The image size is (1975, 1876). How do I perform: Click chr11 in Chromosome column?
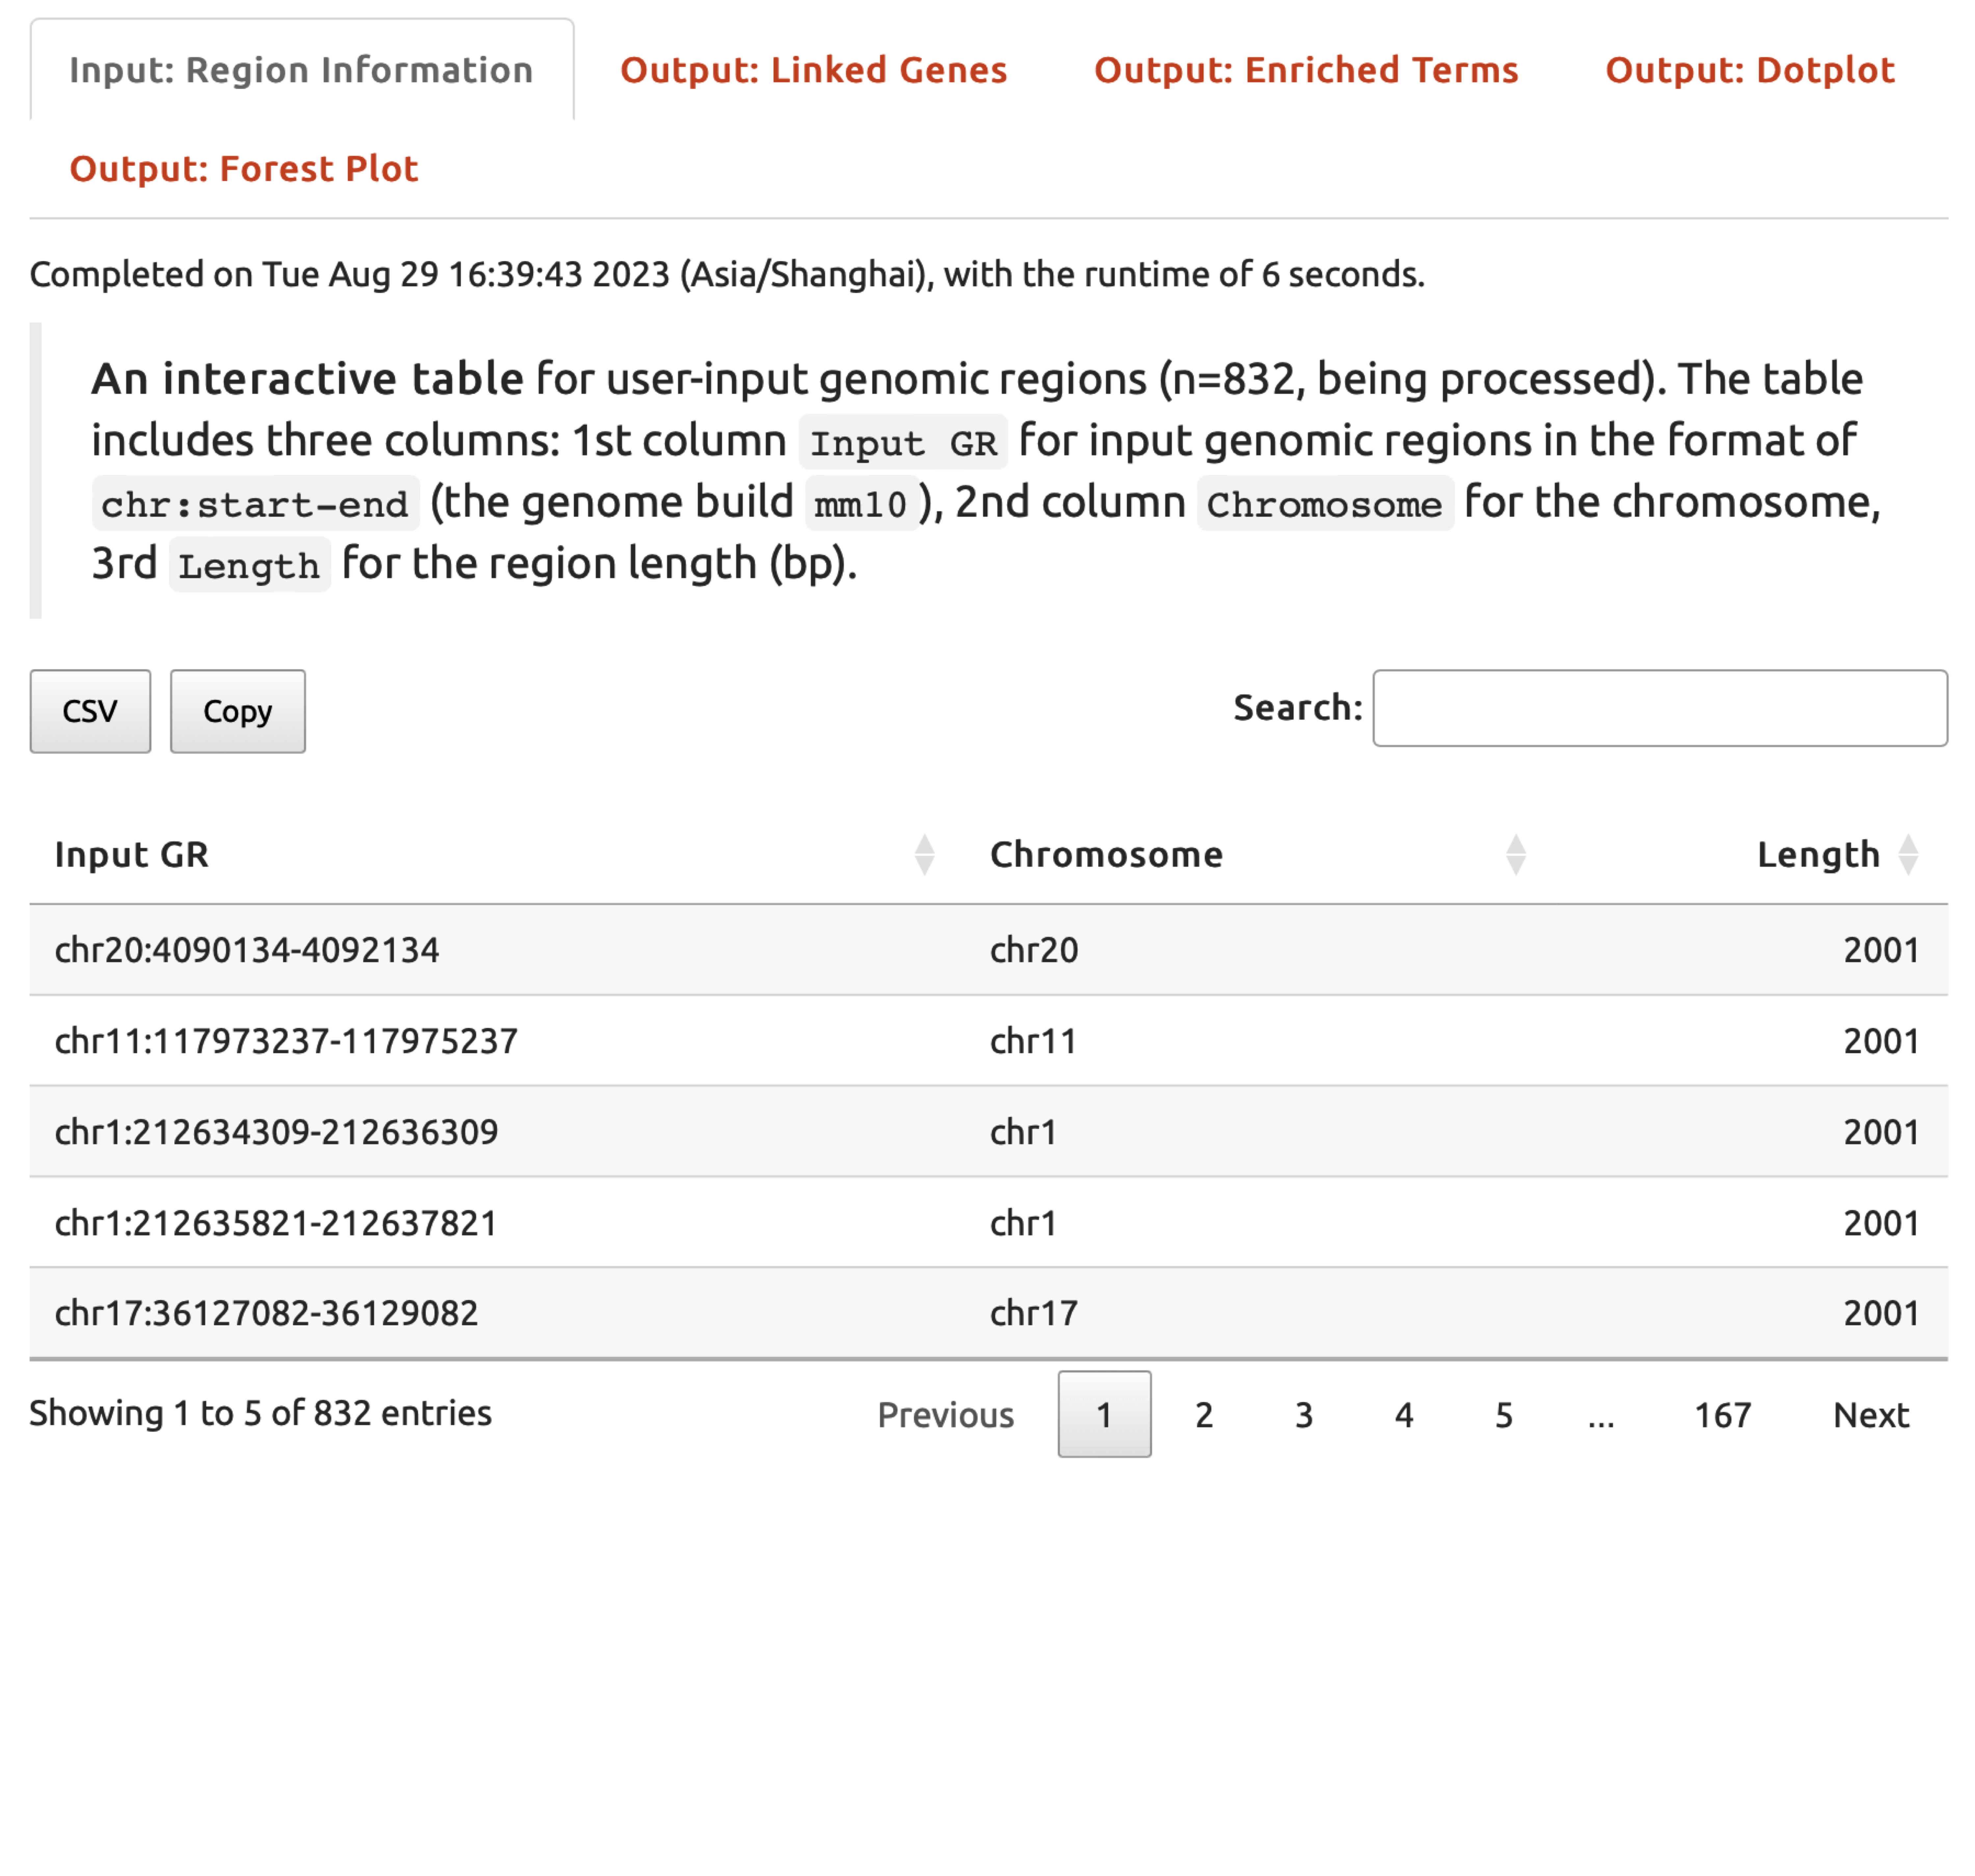tap(1033, 1041)
